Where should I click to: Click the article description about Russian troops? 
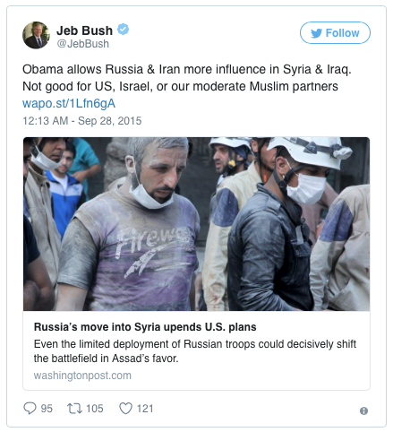tap(195, 351)
